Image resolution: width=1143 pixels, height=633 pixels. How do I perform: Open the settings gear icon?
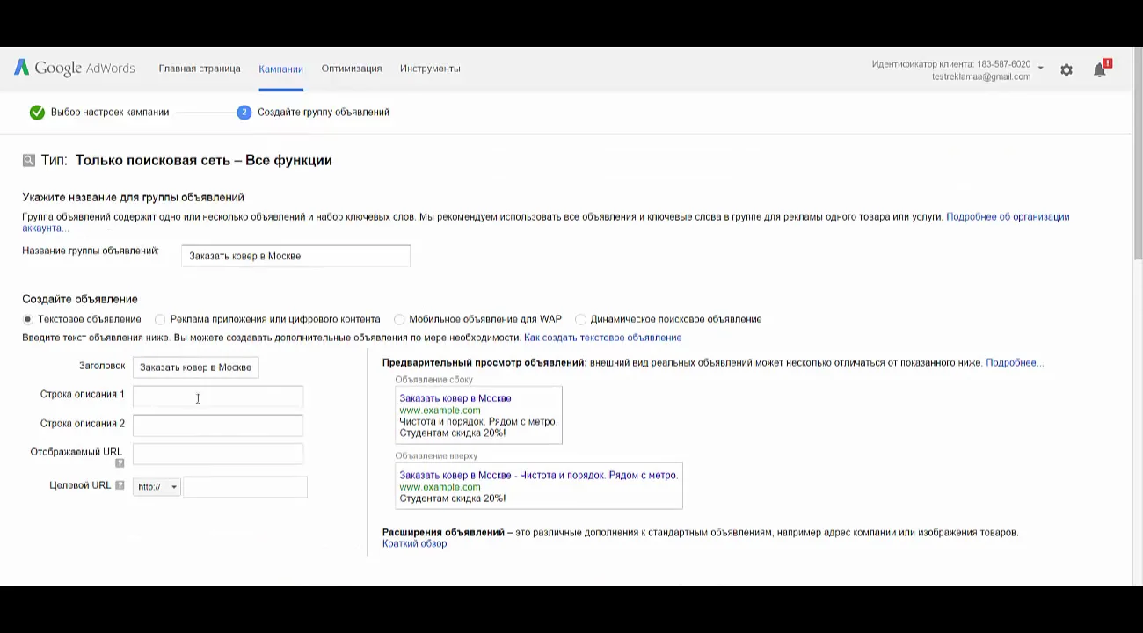[x=1067, y=70]
